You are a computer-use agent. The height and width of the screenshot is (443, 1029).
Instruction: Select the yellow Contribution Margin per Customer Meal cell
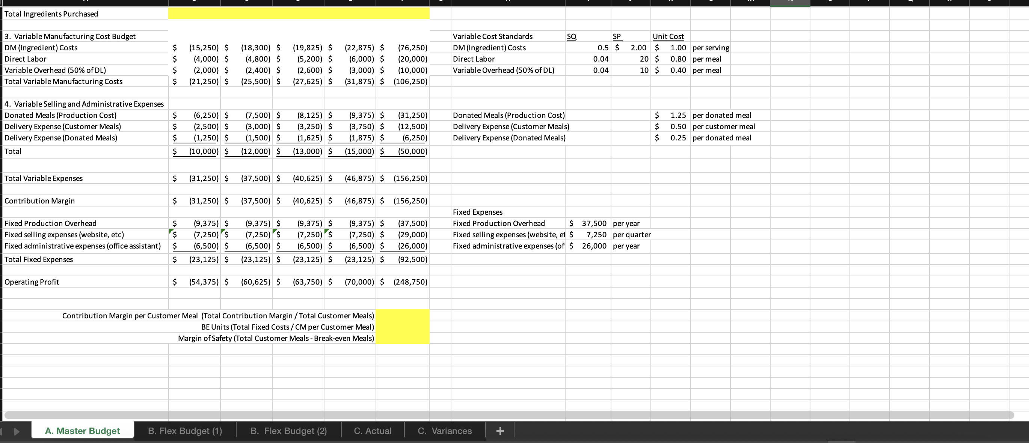402,316
